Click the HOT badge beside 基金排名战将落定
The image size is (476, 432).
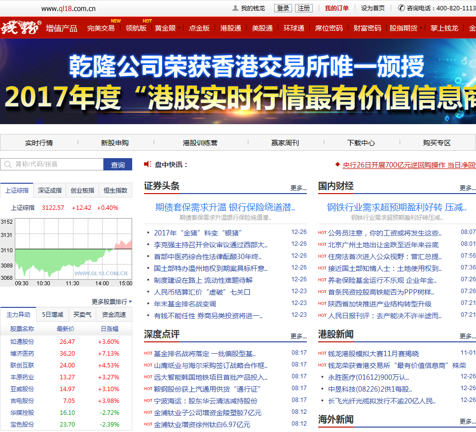(148, 354)
